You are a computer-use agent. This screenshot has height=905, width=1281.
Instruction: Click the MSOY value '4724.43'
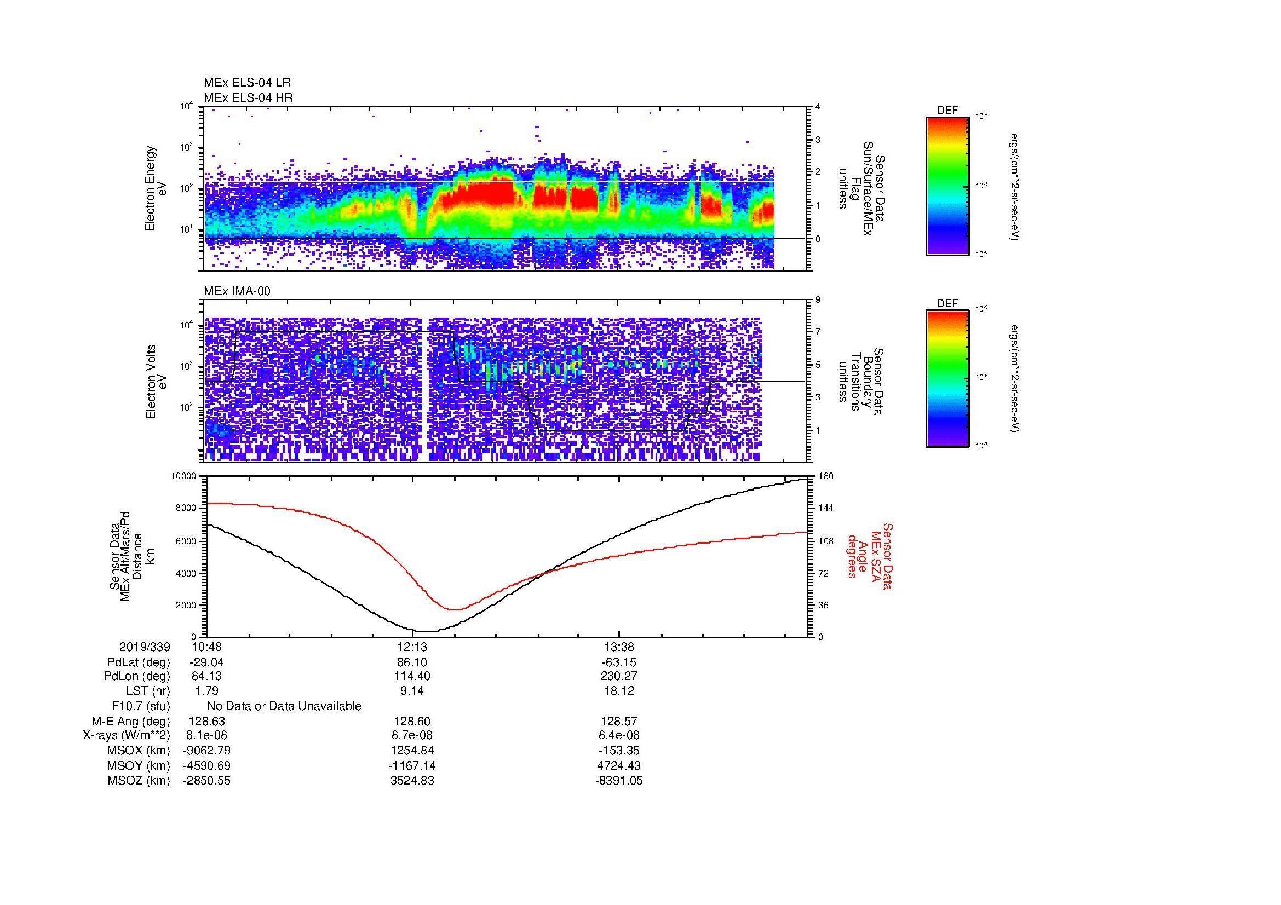(619, 765)
